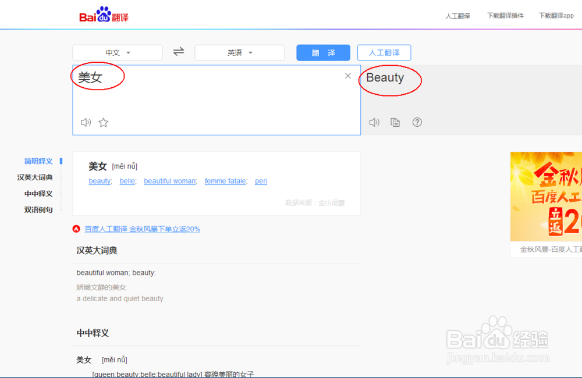
Task: Open the beauty dictionary link
Action: click(x=99, y=181)
